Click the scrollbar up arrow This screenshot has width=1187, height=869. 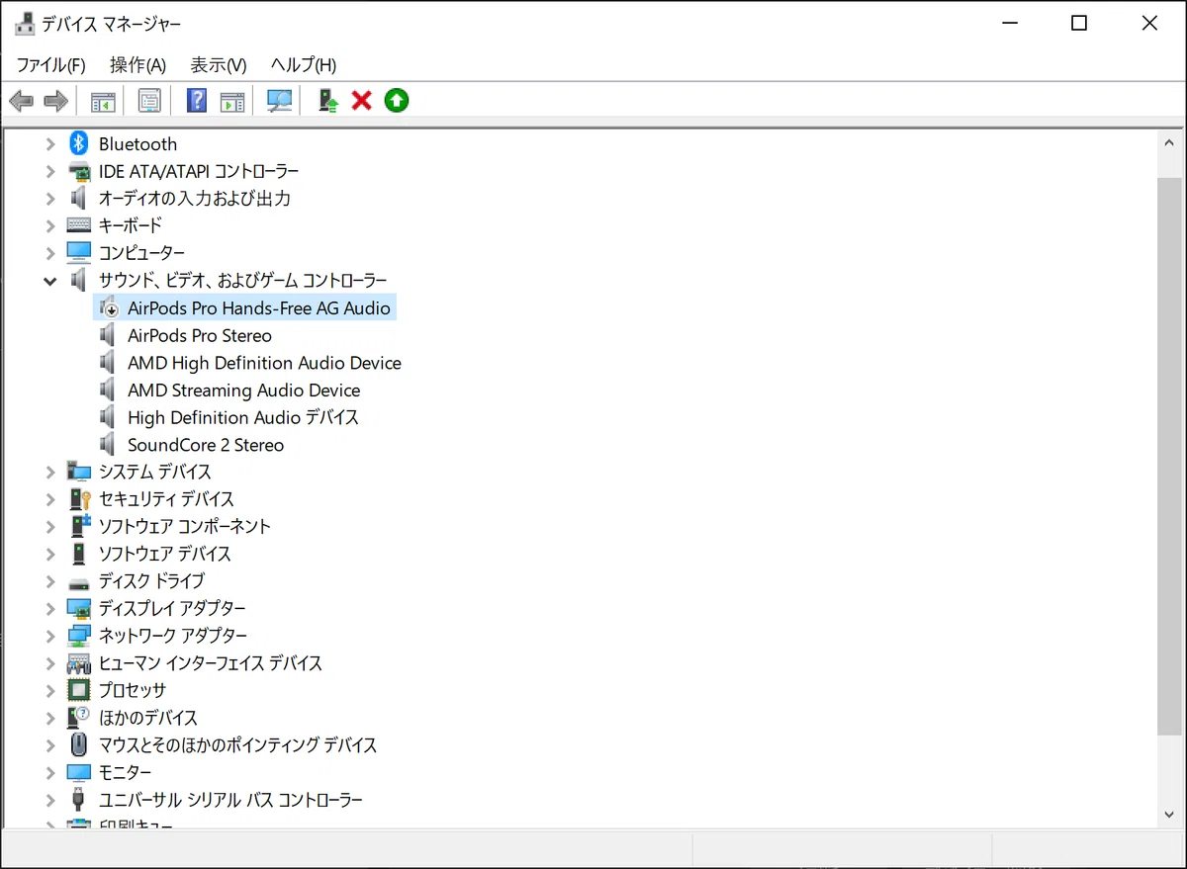coord(1168,142)
